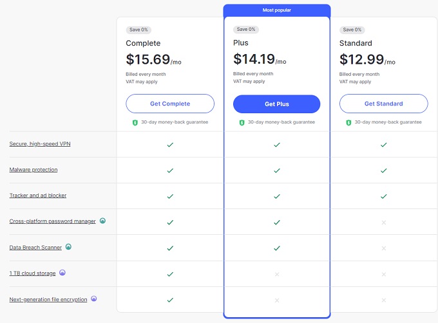
Task: Click the purple icon beside 1 TB cloud storage
Action: [x=62, y=273]
